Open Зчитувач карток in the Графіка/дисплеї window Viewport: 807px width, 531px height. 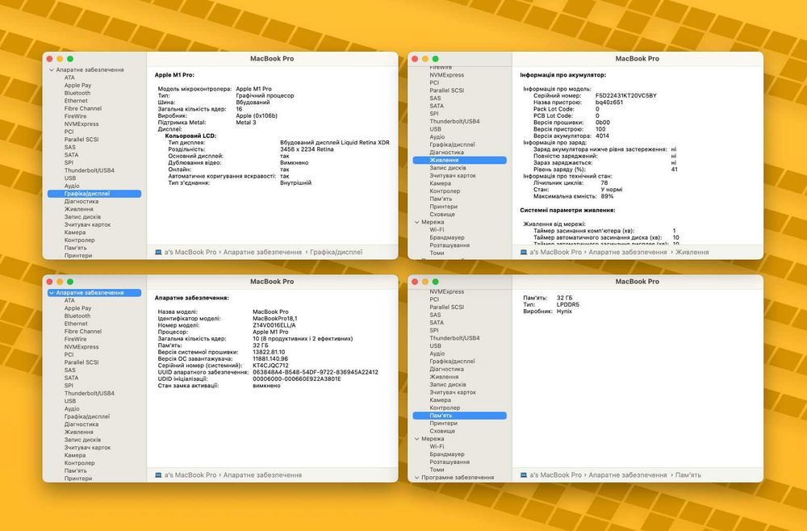(87, 225)
